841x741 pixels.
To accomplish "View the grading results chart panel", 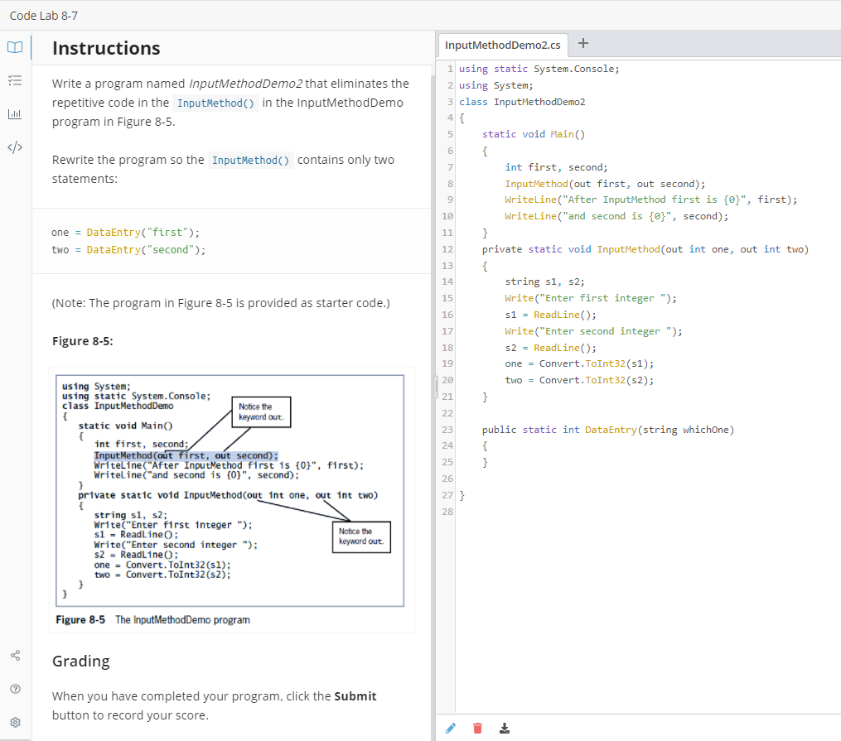I will coord(15,113).
